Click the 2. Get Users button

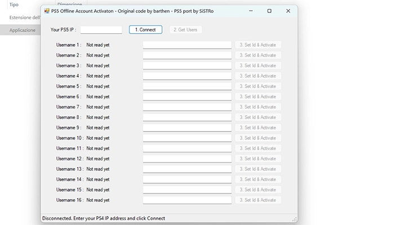click(185, 30)
